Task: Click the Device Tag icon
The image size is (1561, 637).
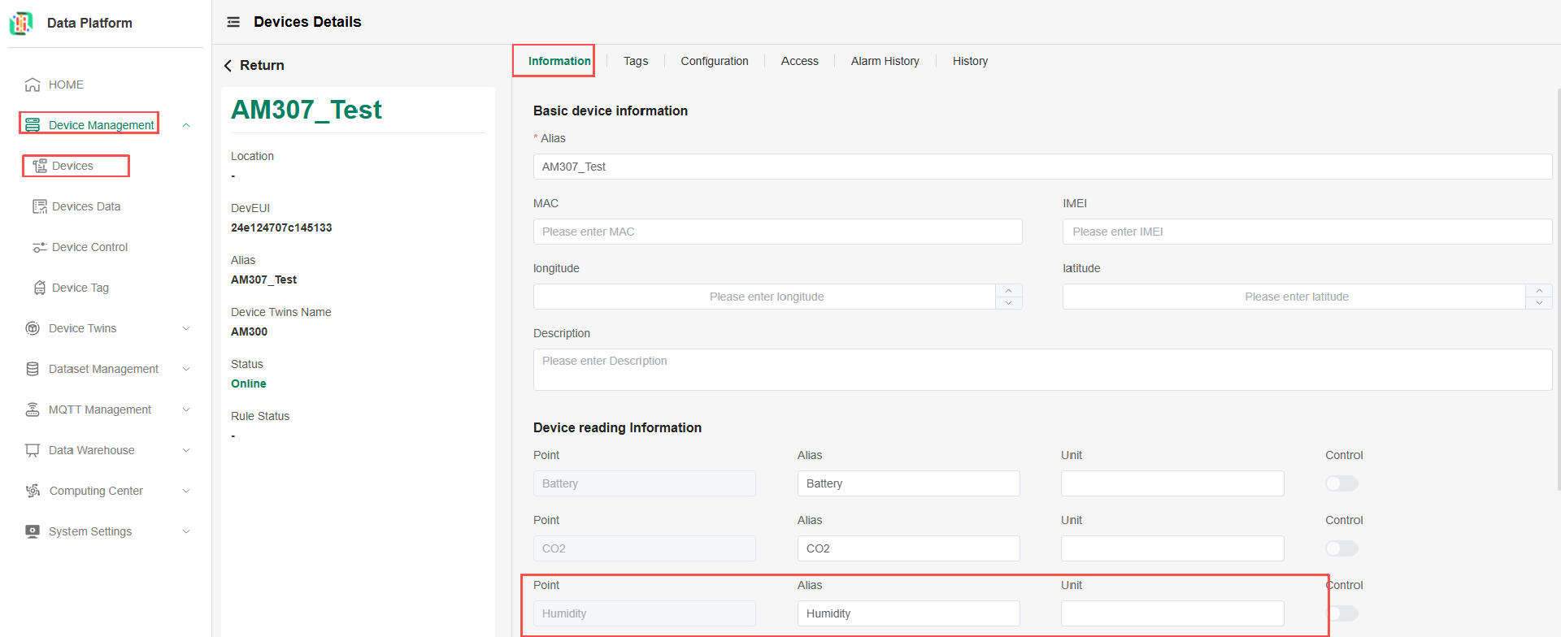Action: pos(39,288)
